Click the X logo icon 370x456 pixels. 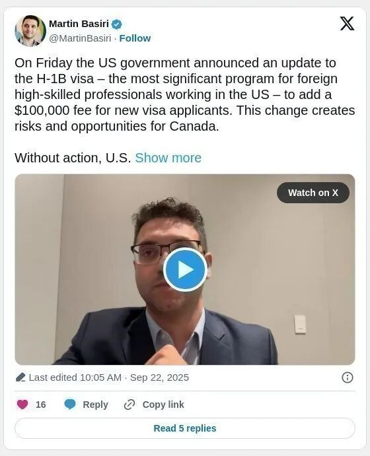click(347, 24)
